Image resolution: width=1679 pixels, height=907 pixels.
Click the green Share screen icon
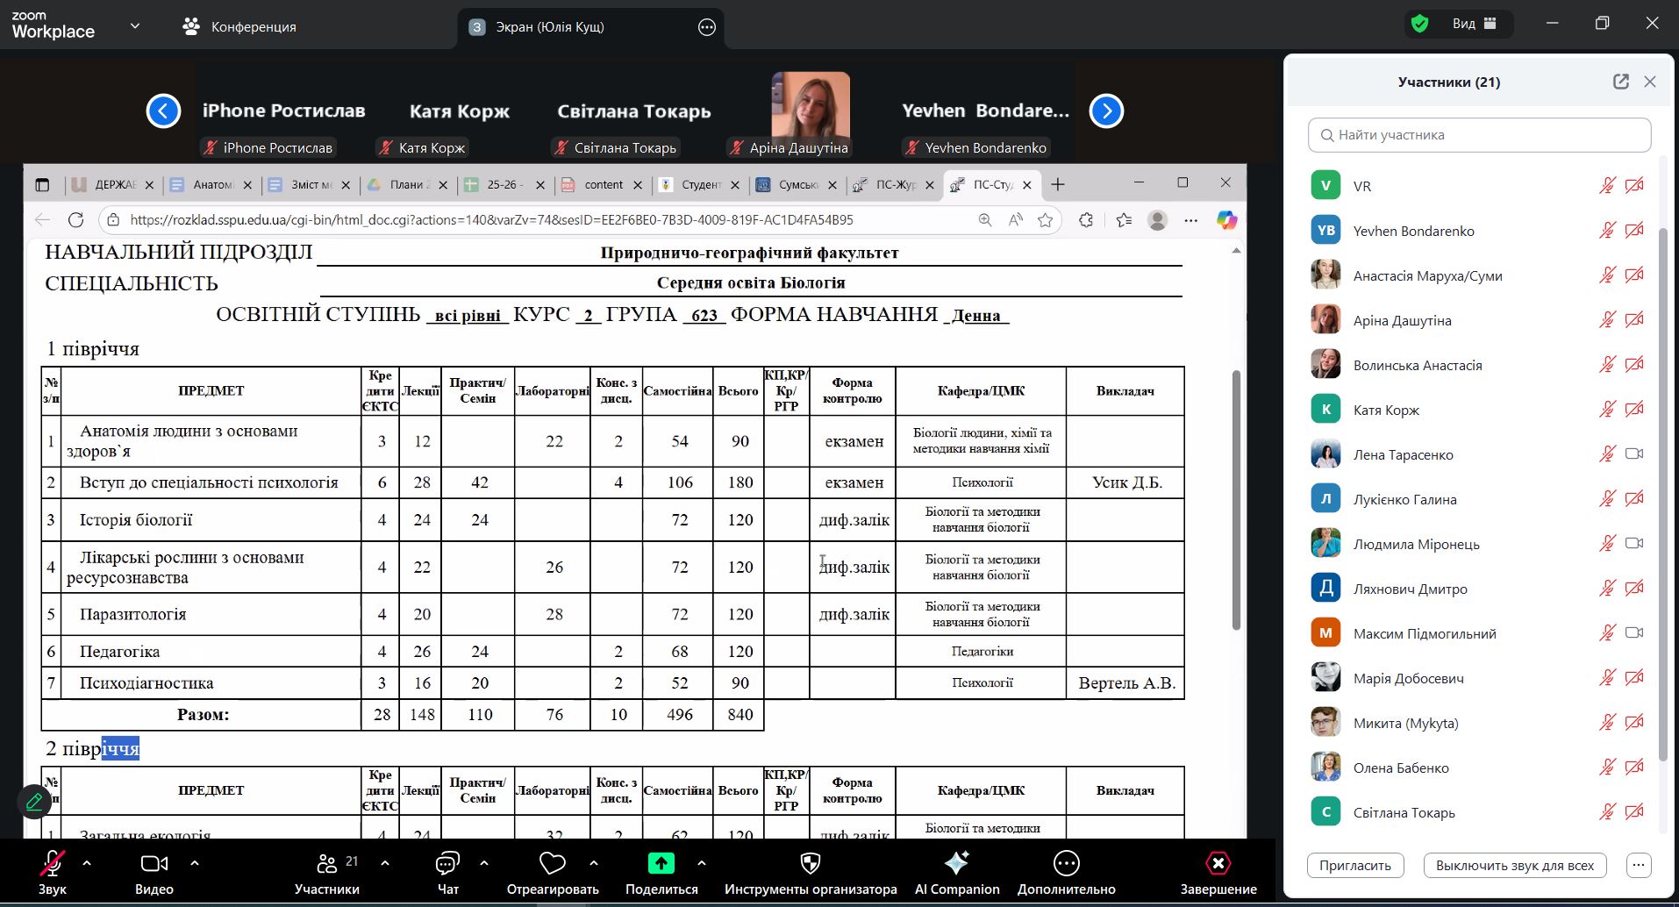coord(661,864)
